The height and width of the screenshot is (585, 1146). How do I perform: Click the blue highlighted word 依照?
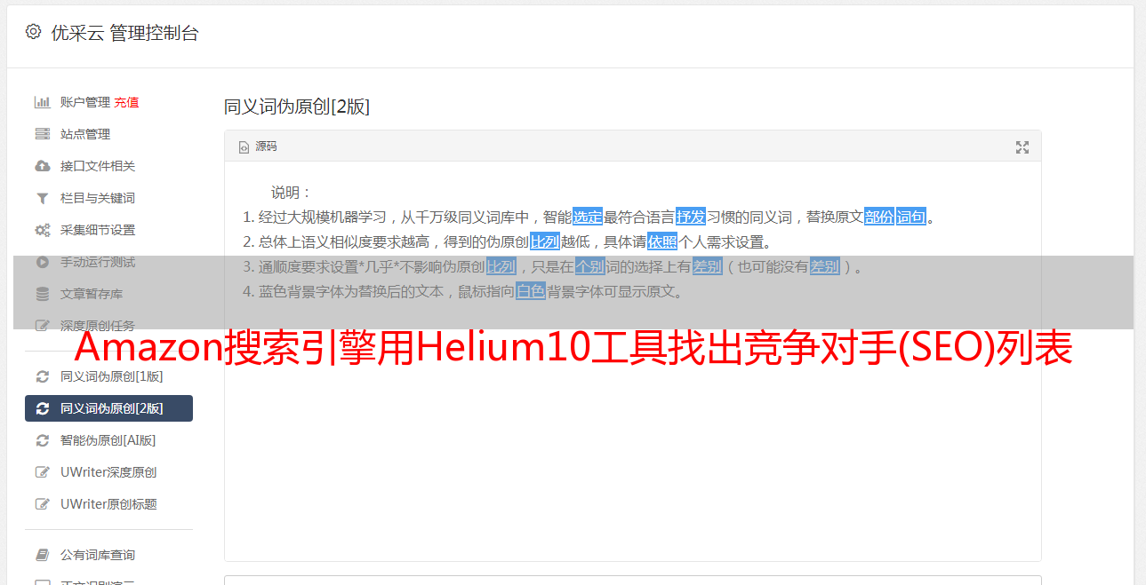click(662, 241)
